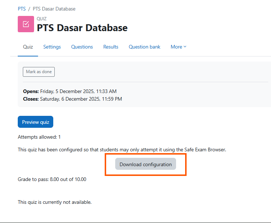
Task: Toggle the Mark as done button
Action: tap(39, 72)
